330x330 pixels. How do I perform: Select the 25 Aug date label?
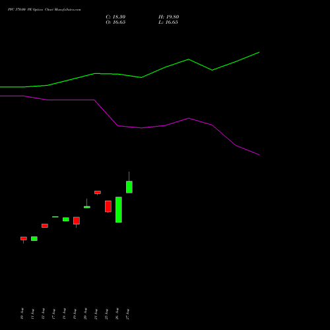tap(106, 313)
